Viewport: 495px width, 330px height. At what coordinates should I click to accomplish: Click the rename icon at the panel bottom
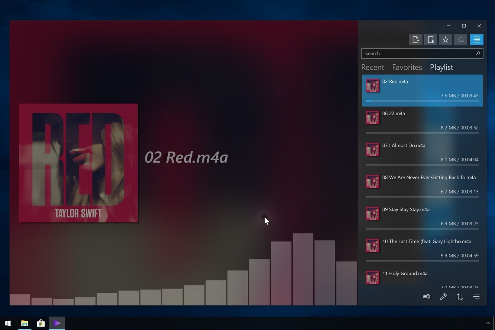[427, 297]
